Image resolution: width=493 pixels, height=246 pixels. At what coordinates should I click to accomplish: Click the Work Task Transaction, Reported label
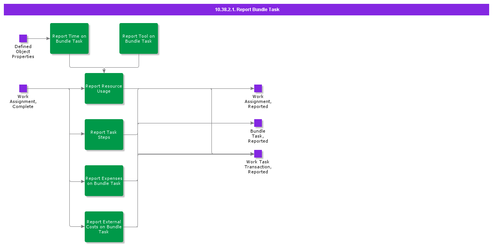tap(258, 167)
